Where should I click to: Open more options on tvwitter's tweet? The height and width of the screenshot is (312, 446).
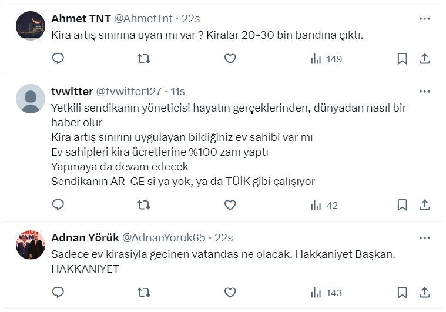(424, 92)
